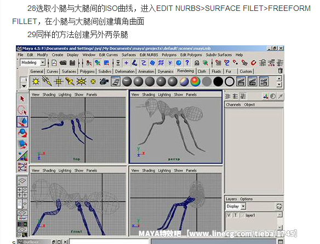
Task: Switch to the Dynamics shelf tab
Action: (x=165, y=72)
